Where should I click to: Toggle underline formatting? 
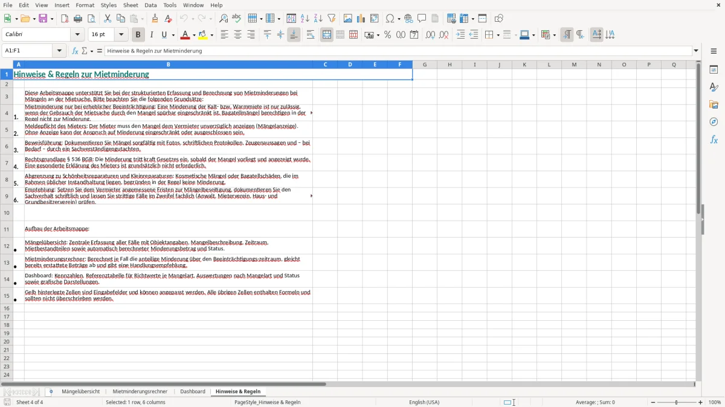[x=164, y=35]
